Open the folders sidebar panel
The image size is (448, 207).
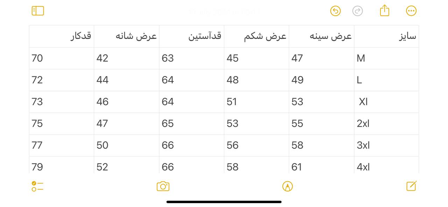(x=38, y=11)
